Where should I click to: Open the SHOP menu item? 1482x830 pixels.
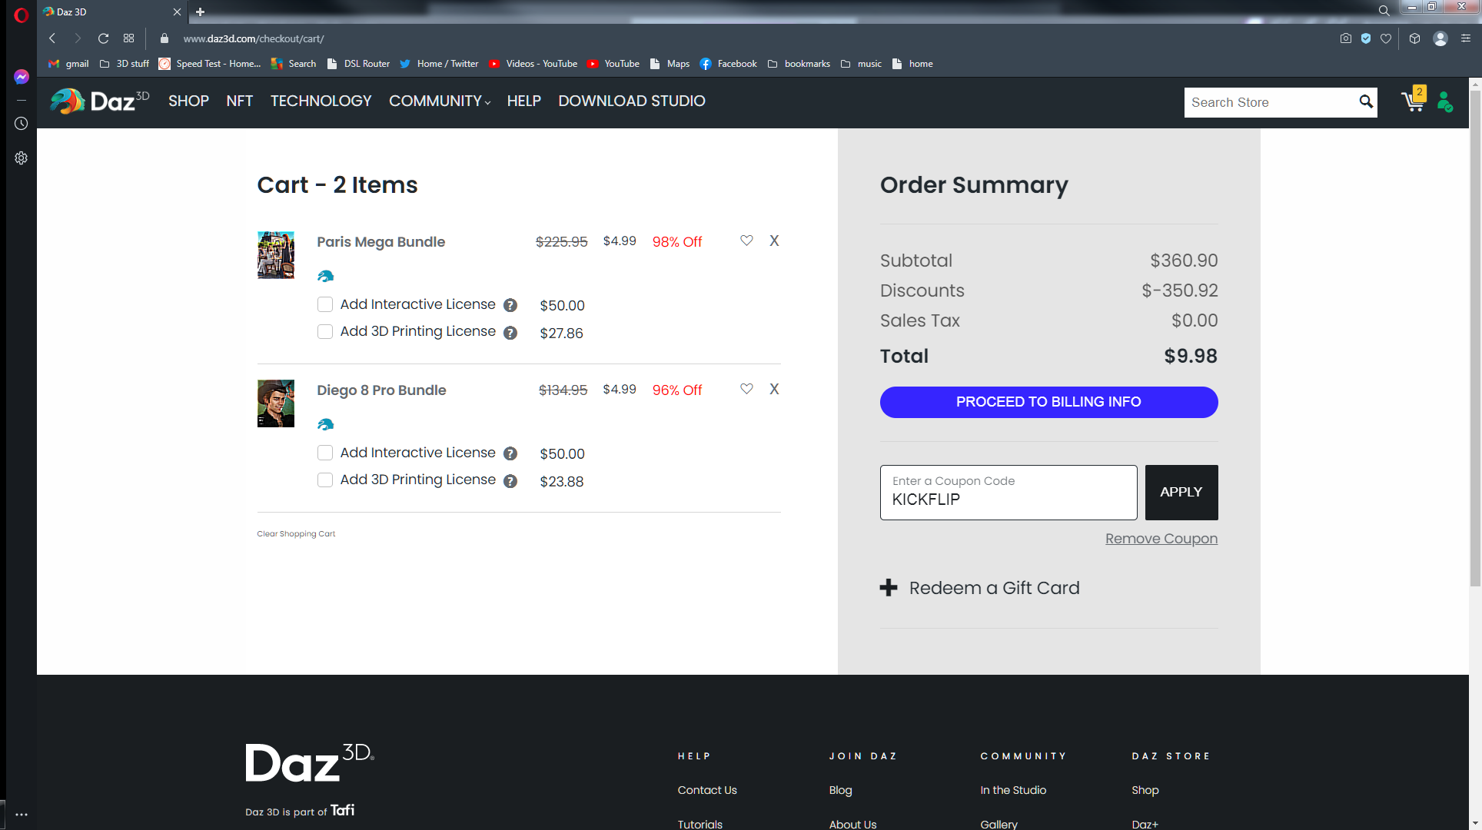tap(188, 101)
